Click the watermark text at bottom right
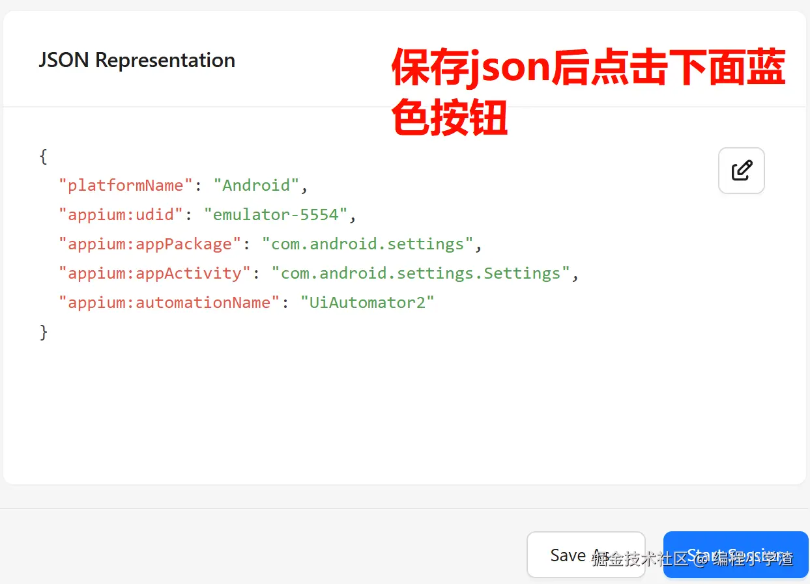Viewport: 810px width, 584px height. [692, 559]
